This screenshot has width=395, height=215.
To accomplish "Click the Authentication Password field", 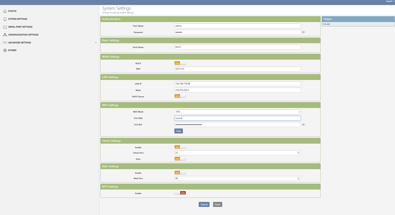I will pos(237,32).
